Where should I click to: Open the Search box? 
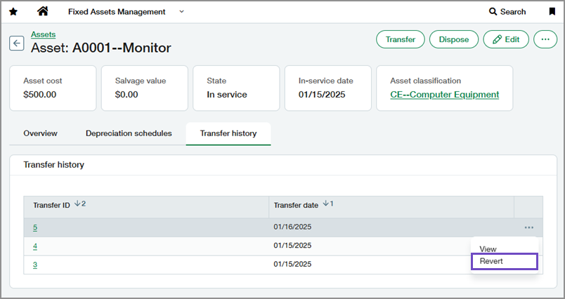507,11
